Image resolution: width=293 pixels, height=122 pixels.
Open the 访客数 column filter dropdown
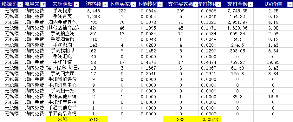[105, 4]
